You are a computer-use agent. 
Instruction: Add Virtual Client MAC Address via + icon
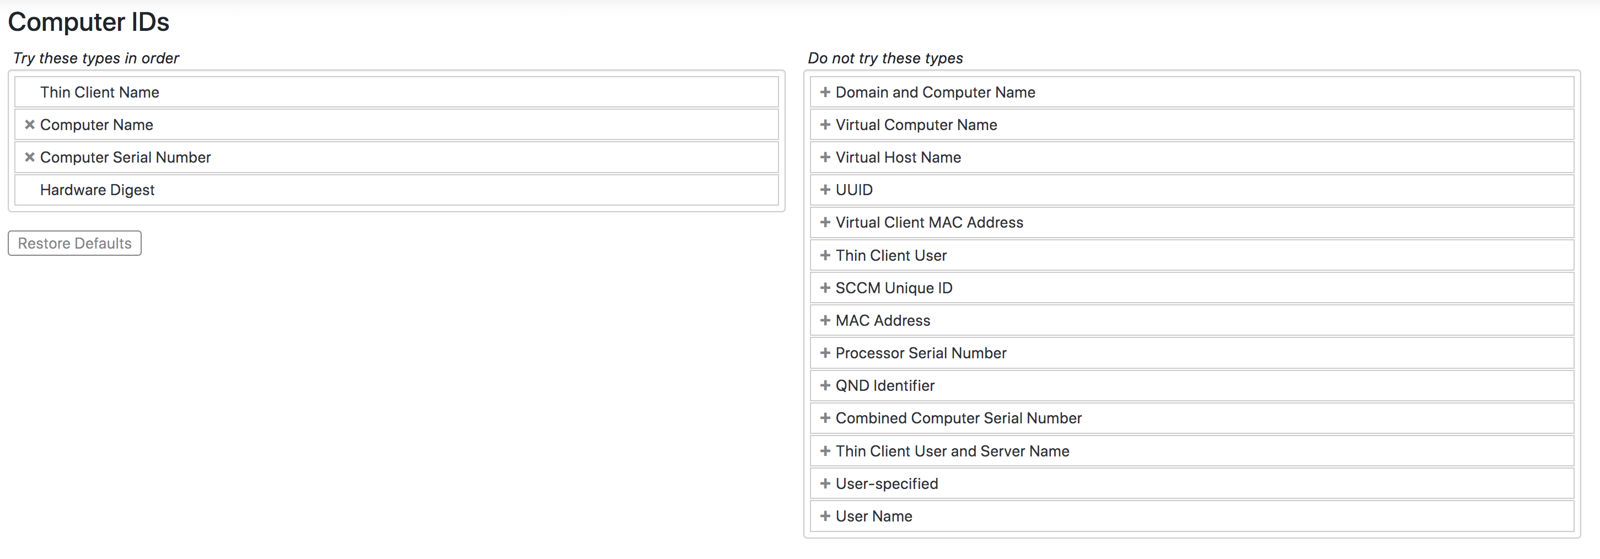click(825, 222)
